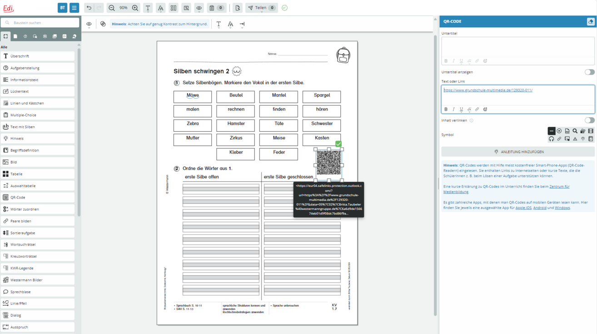
Task: Select QR-Code in the Baustein list
Action: click(x=18, y=198)
